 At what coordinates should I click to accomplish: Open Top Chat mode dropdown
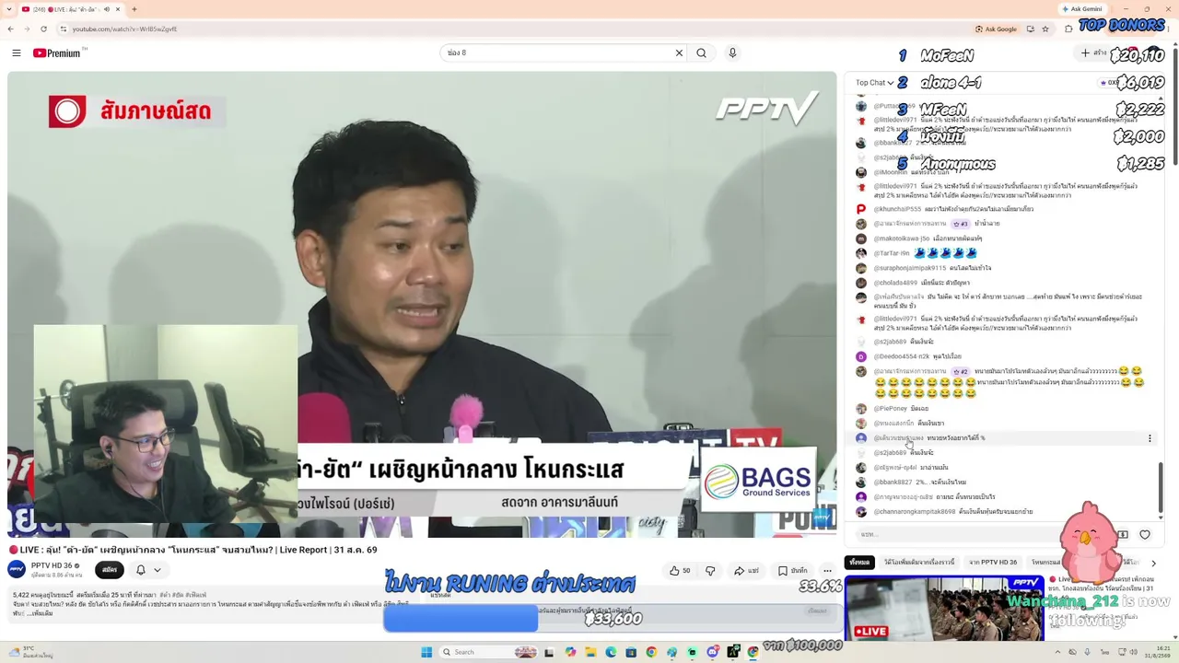(874, 82)
